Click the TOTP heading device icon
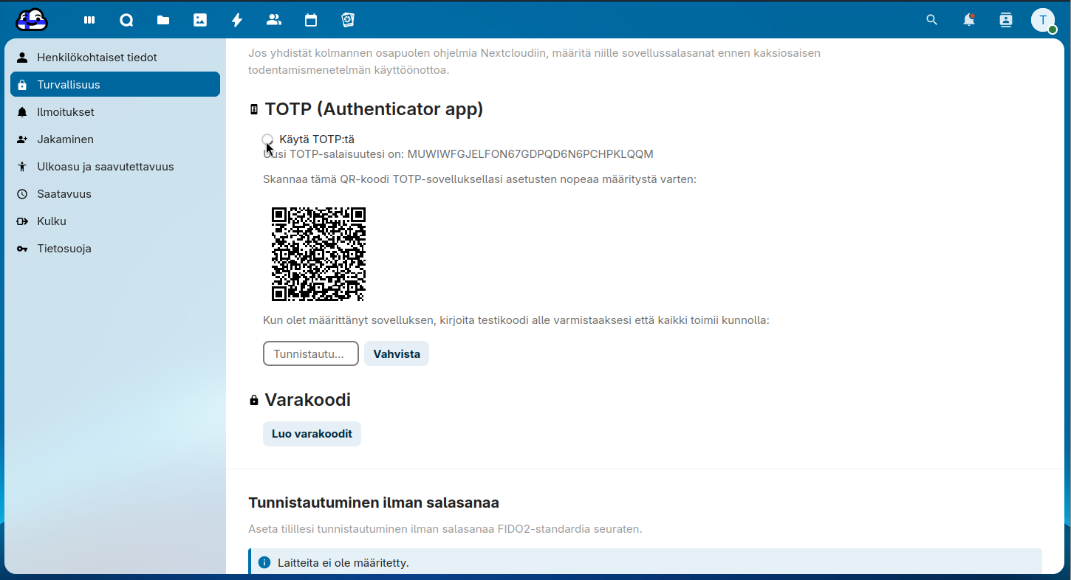 pos(254,109)
